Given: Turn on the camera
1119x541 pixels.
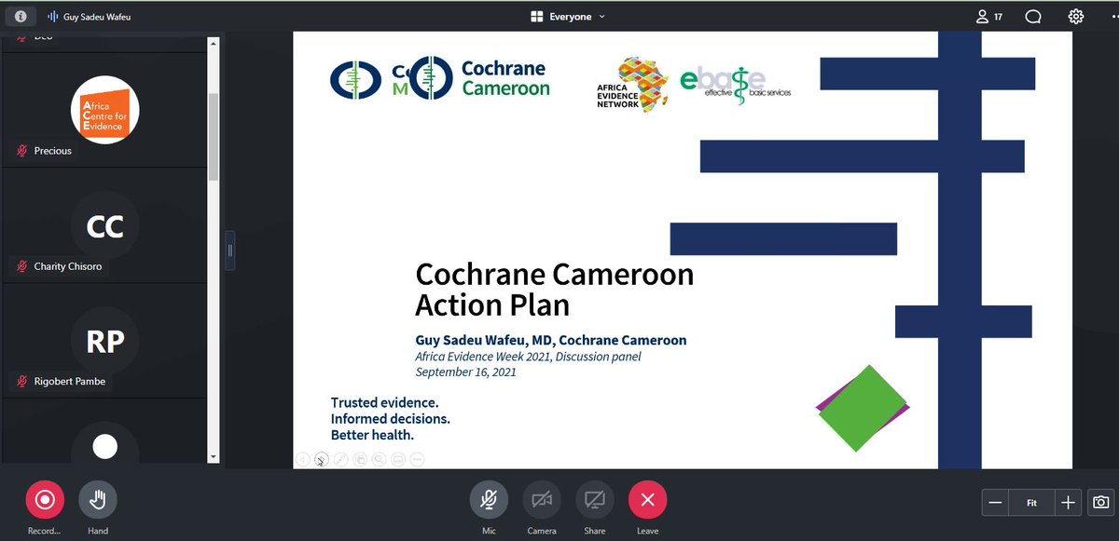Looking at the screenshot, I should (542, 500).
